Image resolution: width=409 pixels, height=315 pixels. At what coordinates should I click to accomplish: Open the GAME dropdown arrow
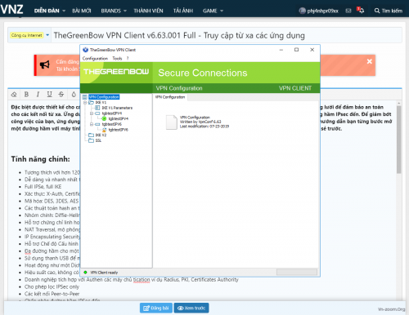point(222,11)
